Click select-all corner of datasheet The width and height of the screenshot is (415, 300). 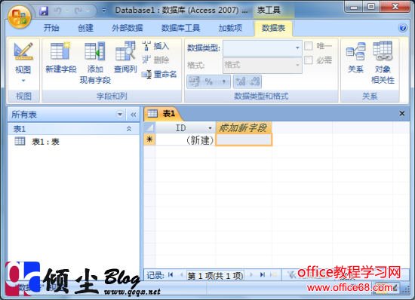[x=149, y=128]
